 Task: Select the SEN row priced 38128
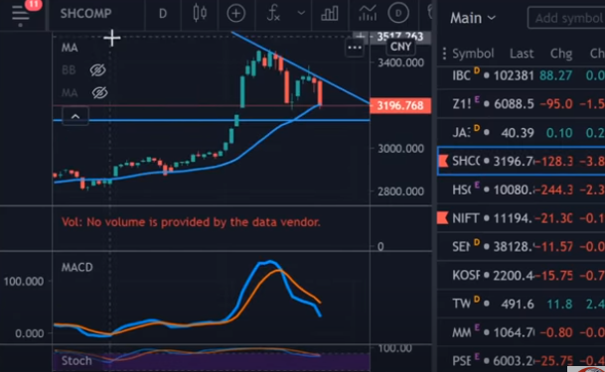(521, 246)
